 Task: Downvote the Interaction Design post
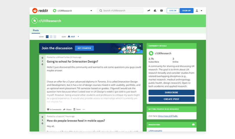click(42, 64)
